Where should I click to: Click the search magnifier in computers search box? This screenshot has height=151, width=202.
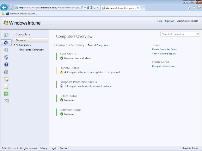click(x=197, y=34)
